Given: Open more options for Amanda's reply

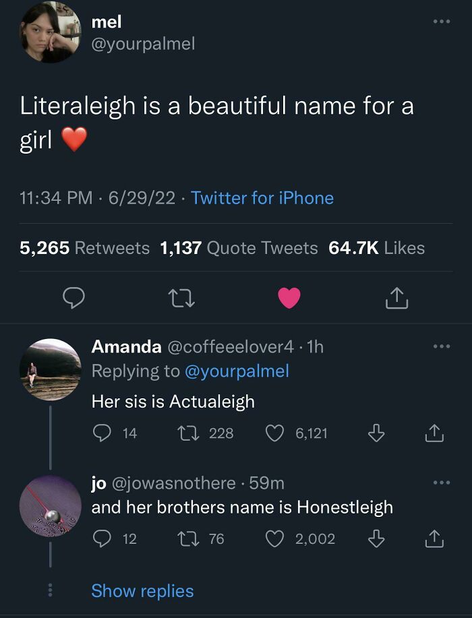Looking at the screenshot, I should coord(443,345).
